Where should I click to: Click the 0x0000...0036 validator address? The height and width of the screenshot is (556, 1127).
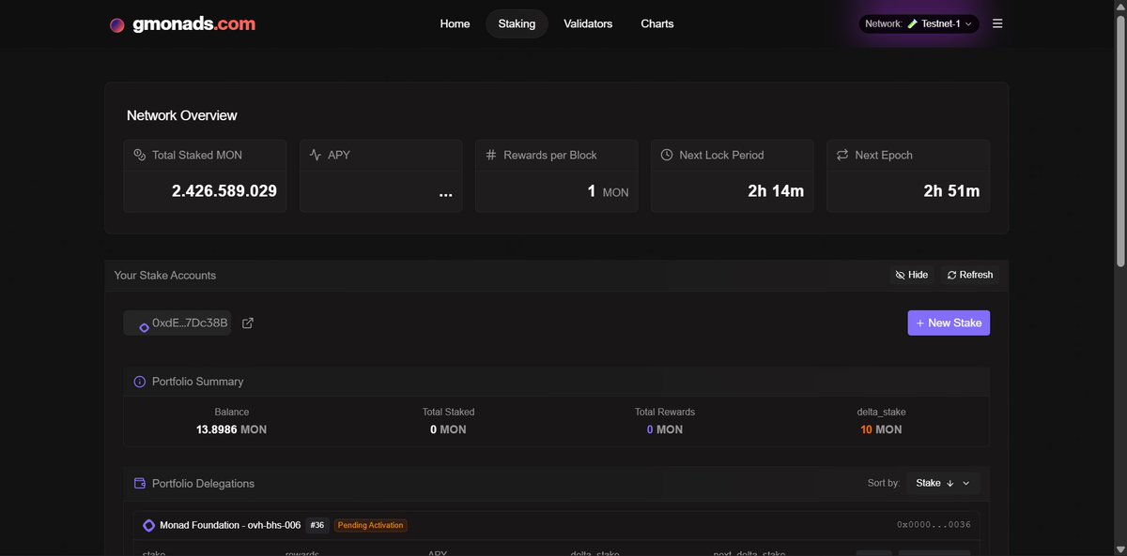point(934,525)
